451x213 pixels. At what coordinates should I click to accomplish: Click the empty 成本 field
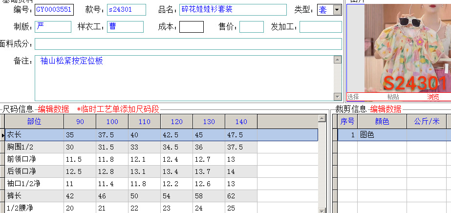click(x=192, y=27)
